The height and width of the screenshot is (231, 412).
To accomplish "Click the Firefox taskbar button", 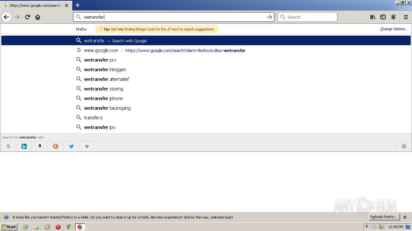I will 80,227.
